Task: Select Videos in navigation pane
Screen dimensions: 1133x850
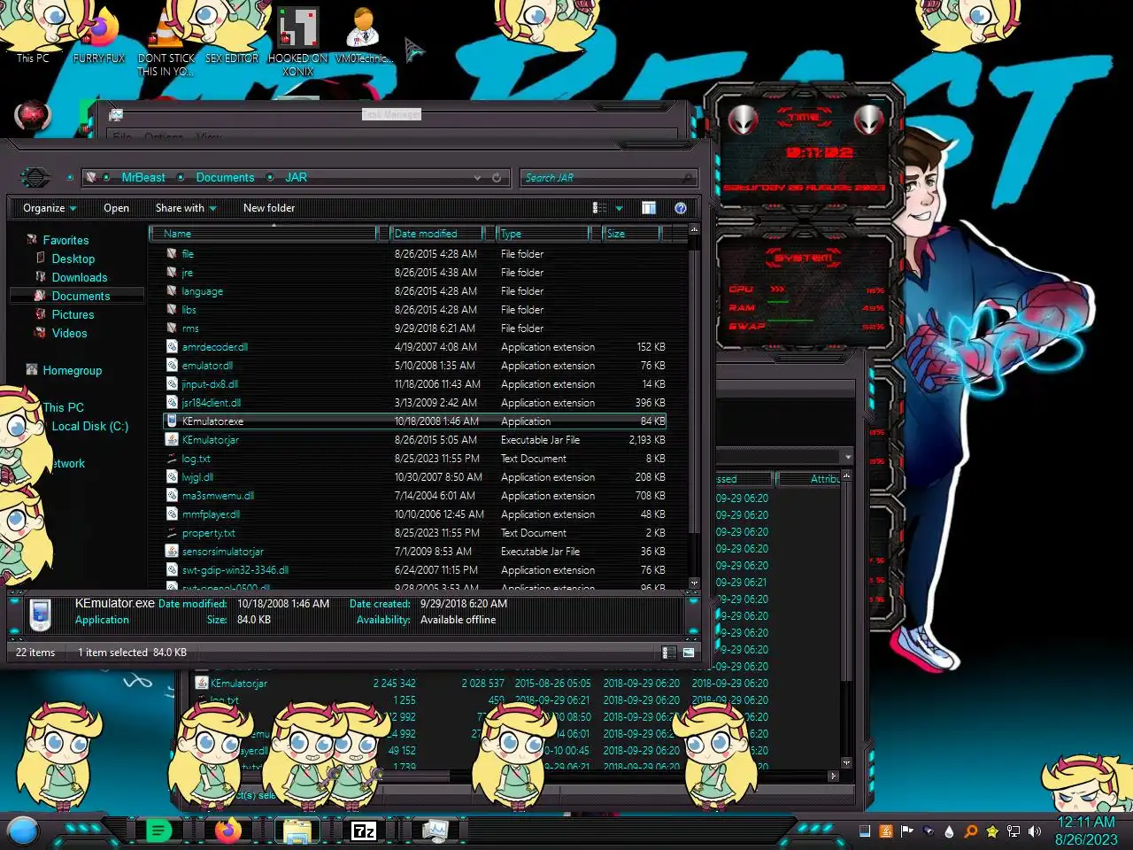Action: 69,333
